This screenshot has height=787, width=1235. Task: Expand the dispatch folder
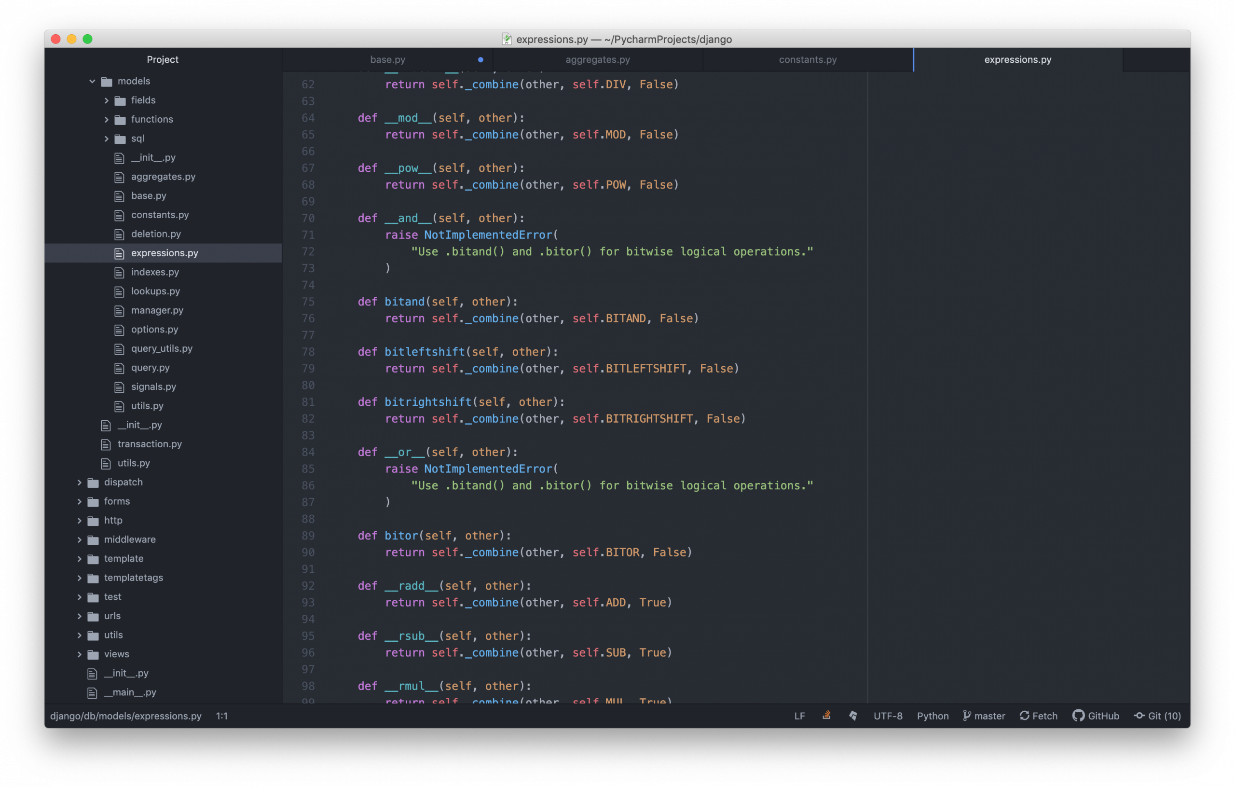(79, 482)
